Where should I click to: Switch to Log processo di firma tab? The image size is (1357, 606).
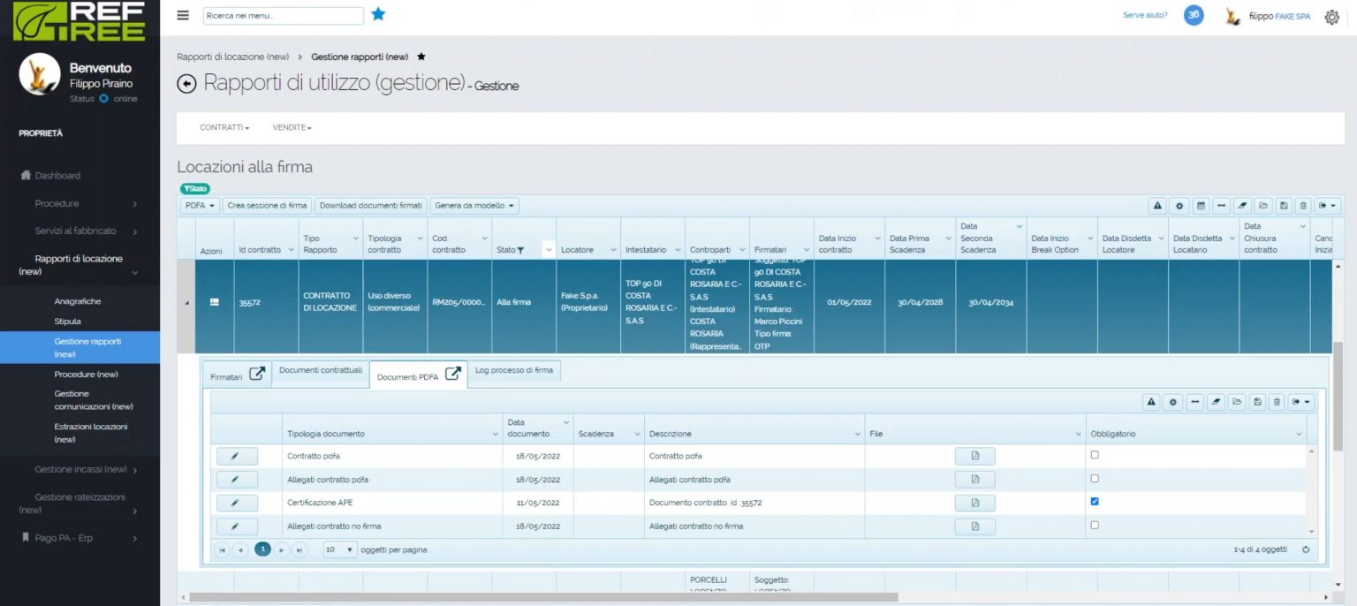point(513,370)
